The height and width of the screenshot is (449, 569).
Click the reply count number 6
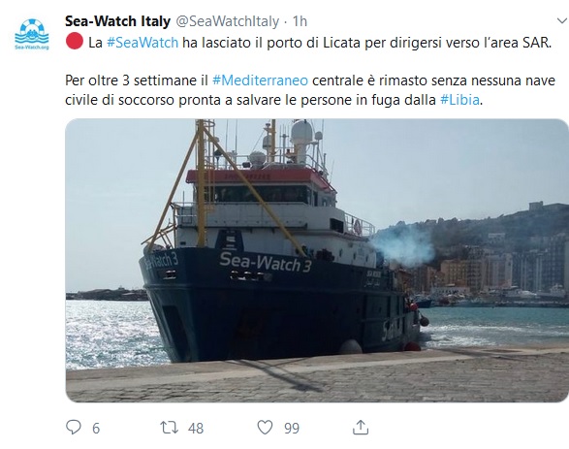point(96,429)
